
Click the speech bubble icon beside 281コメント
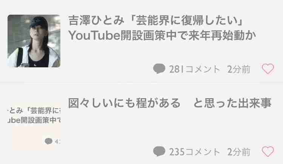point(159,68)
